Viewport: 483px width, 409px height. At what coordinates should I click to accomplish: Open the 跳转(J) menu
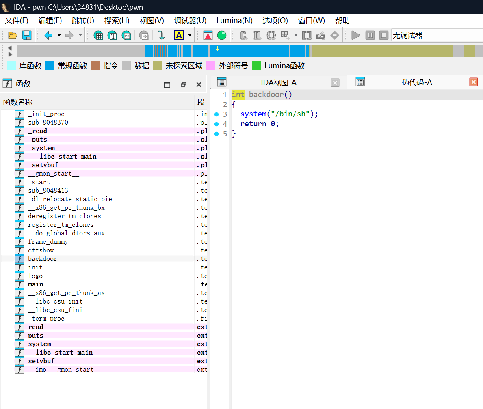coord(83,21)
